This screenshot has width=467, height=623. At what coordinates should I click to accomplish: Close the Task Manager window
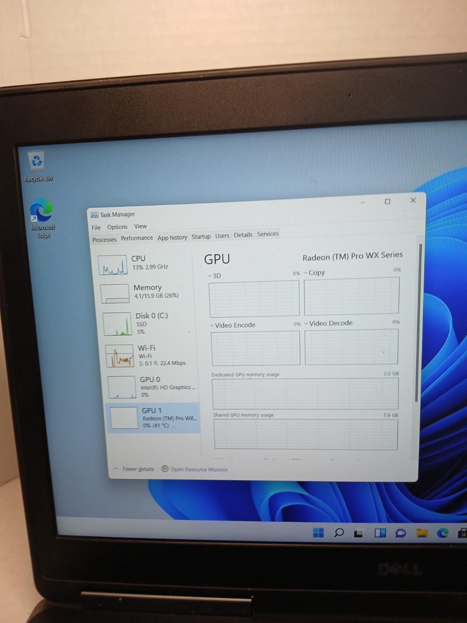pos(413,200)
